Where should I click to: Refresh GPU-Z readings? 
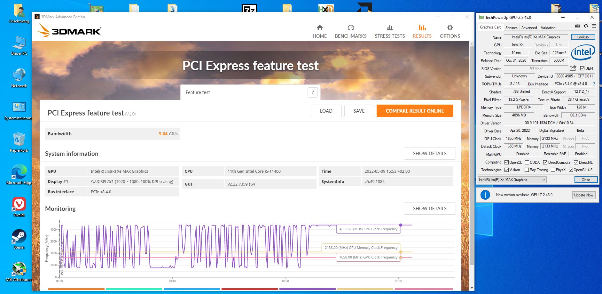point(586,26)
